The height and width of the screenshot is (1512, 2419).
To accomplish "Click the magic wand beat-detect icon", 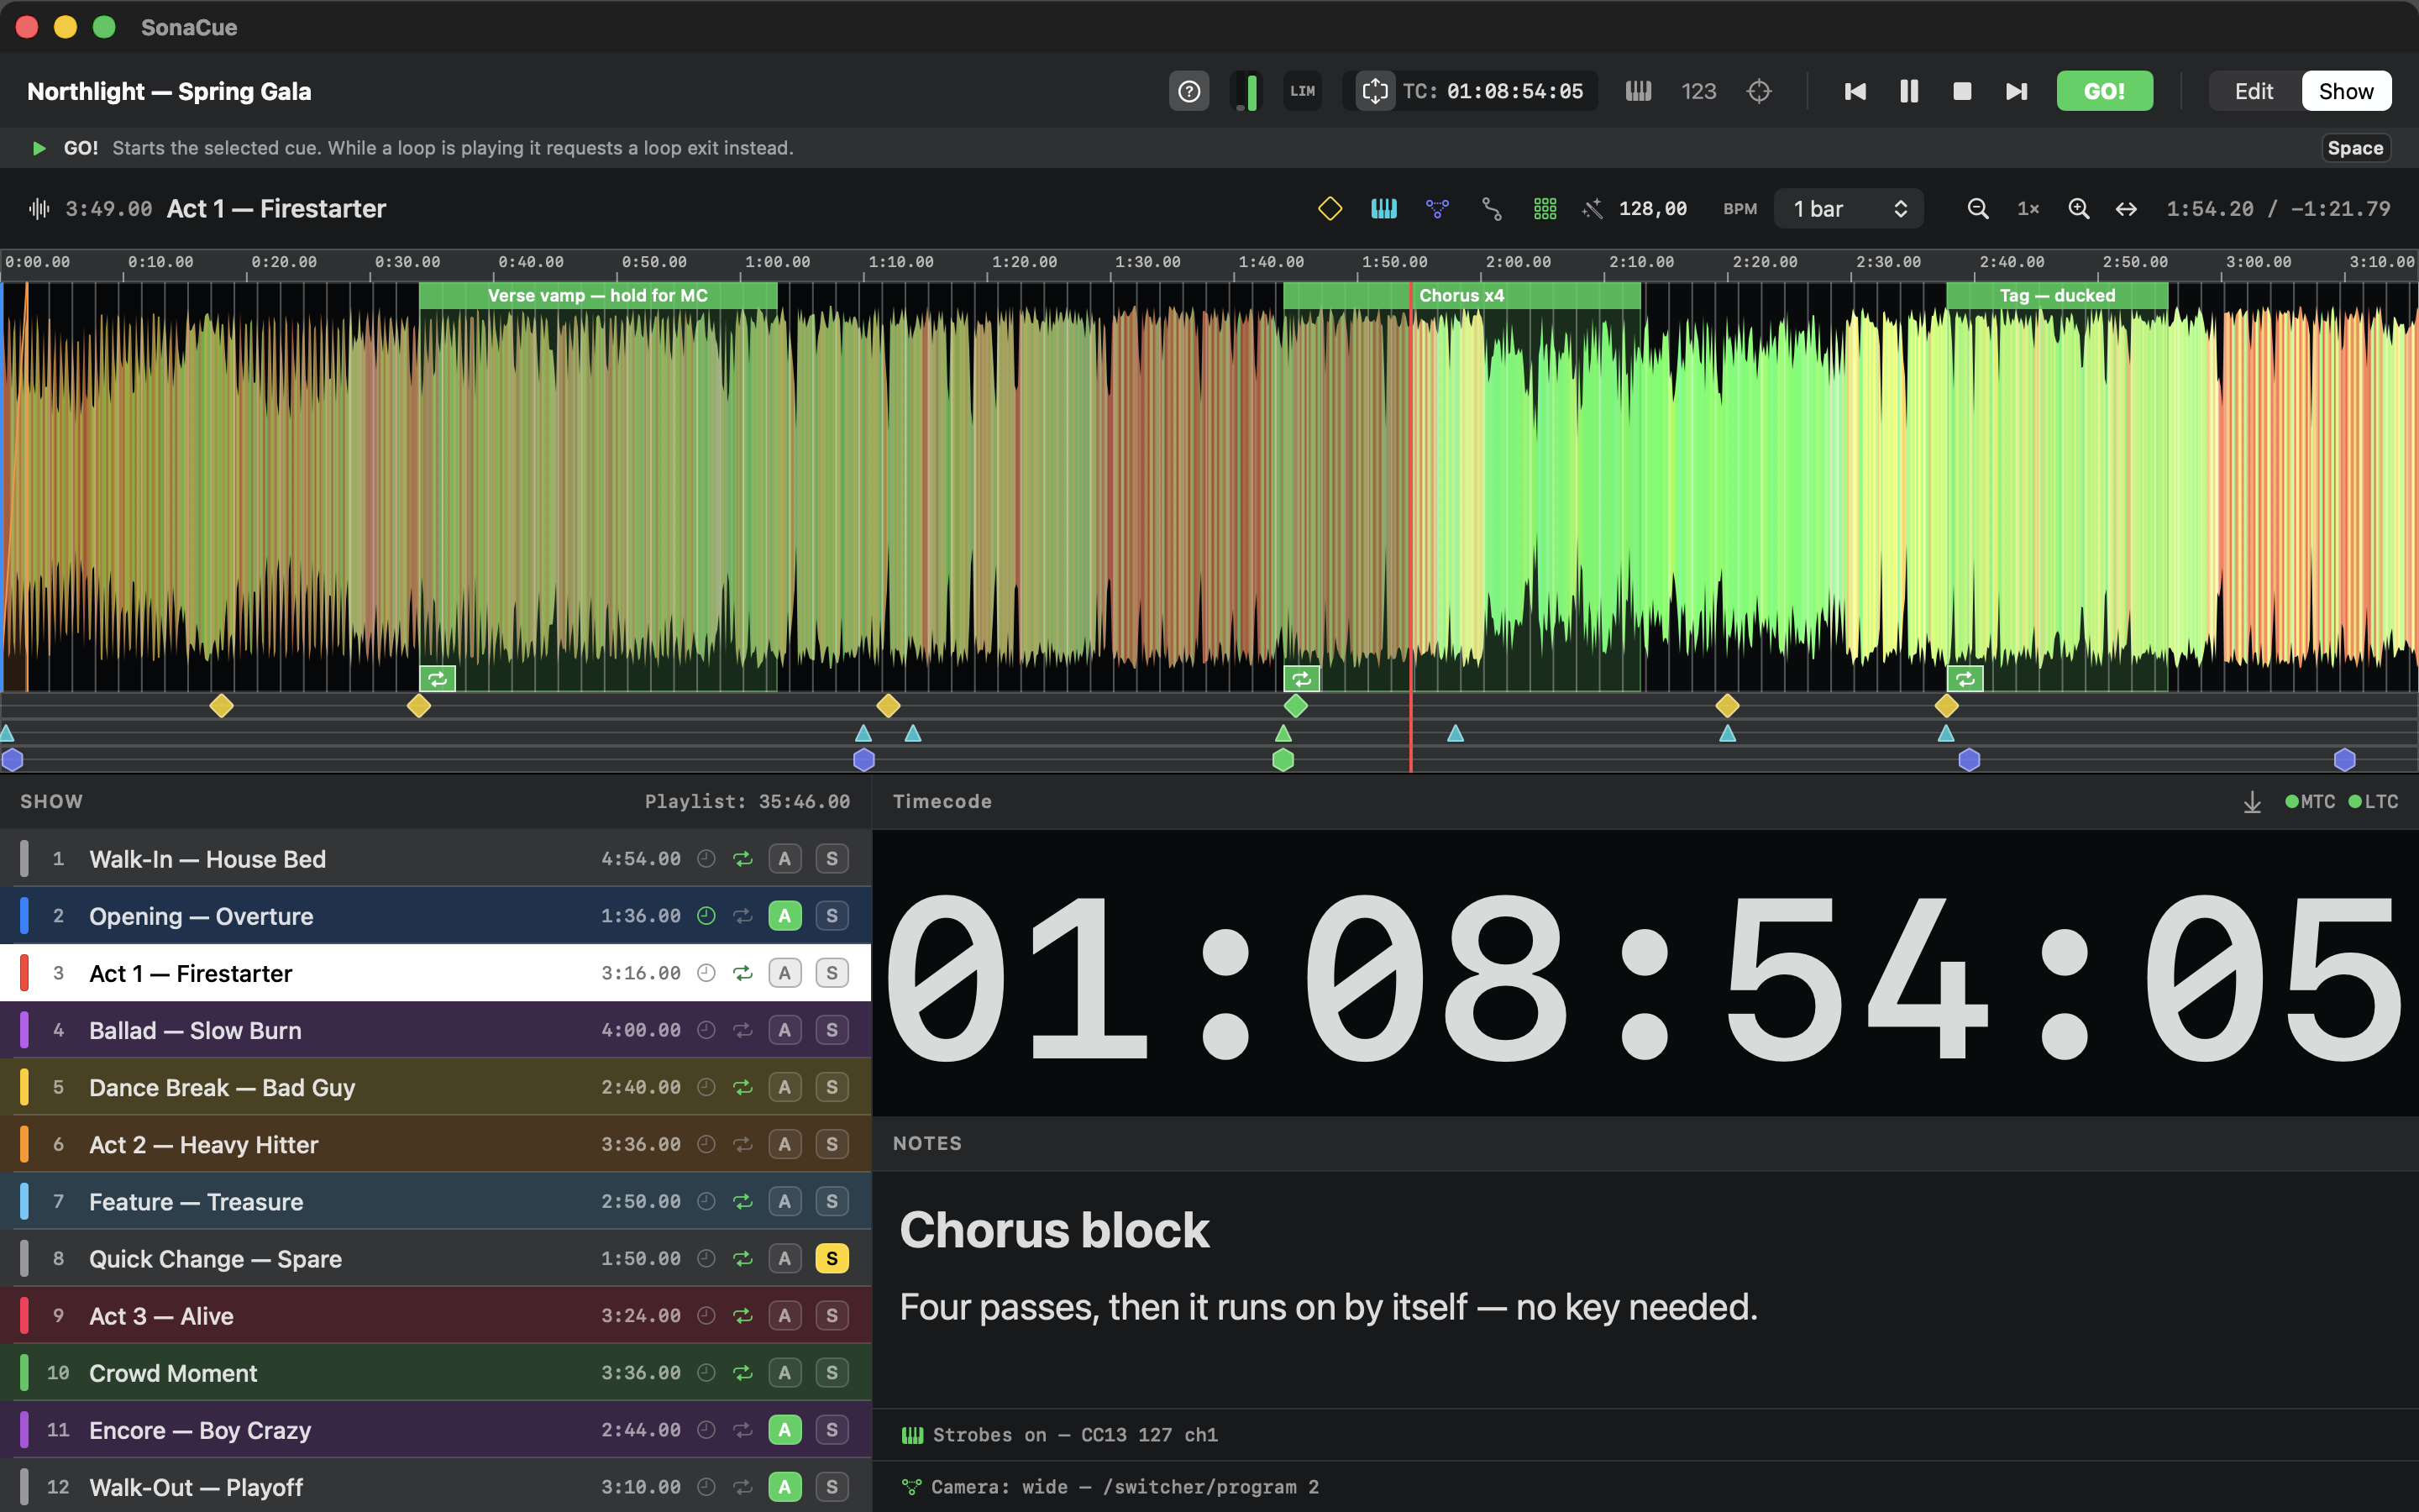I will pyautogui.click(x=1593, y=208).
